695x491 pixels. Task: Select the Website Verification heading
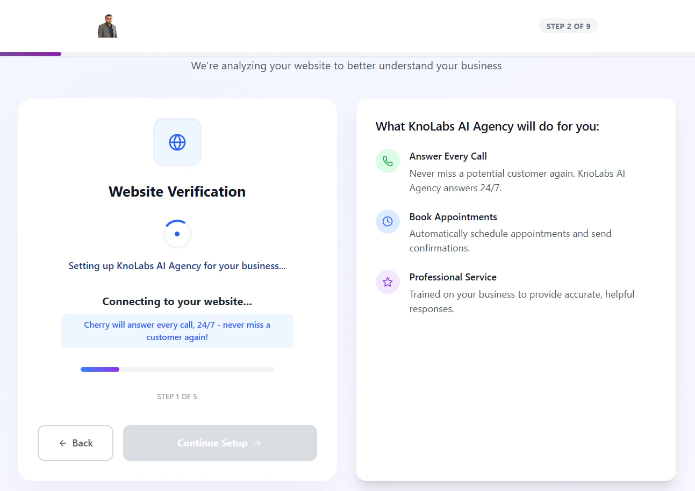[x=177, y=191]
